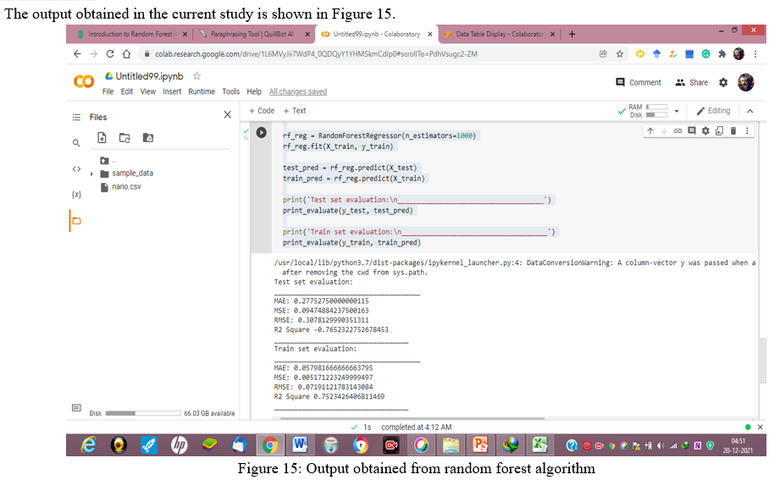
Task: Open code snippets sidebar icon
Action: point(76,169)
